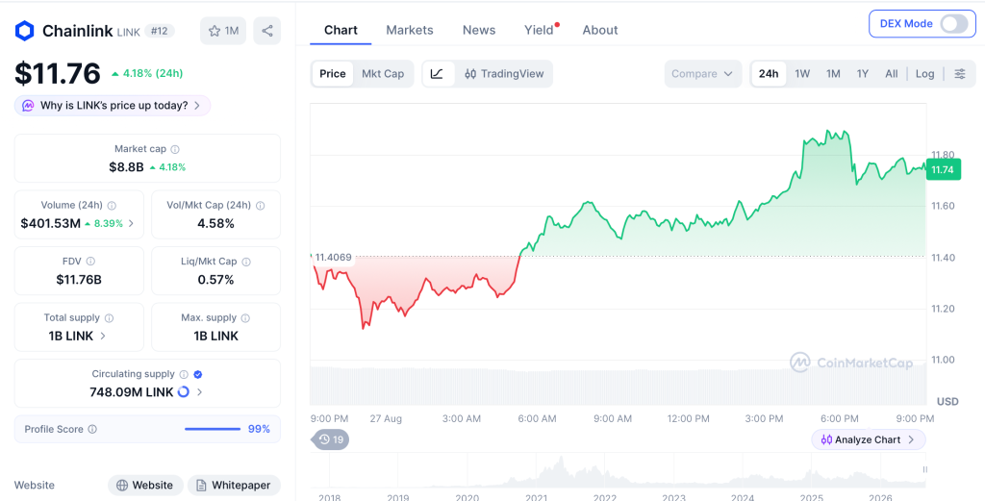Open the Website link button

pos(146,485)
